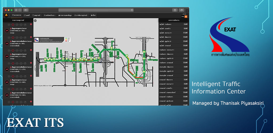Viewport: 273px width, 133px height.
Task: Select final flag step of 13 + 505 event
Action: (x=25, y=89)
